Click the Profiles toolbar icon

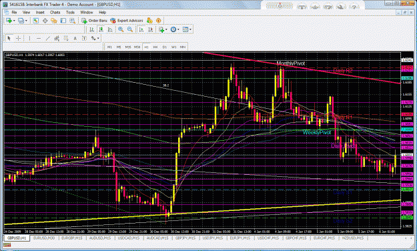pos(21,21)
